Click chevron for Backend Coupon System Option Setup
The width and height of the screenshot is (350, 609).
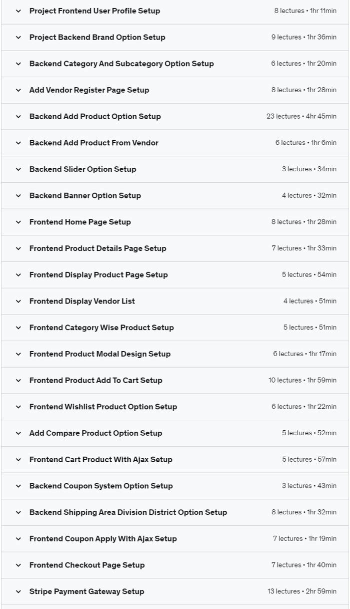(18, 486)
